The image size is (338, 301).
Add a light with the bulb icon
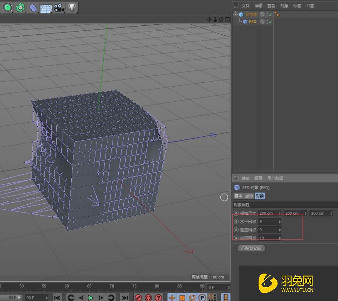click(72, 7)
